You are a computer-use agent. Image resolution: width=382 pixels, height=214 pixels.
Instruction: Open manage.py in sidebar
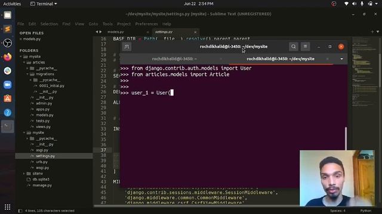(42, 185)
